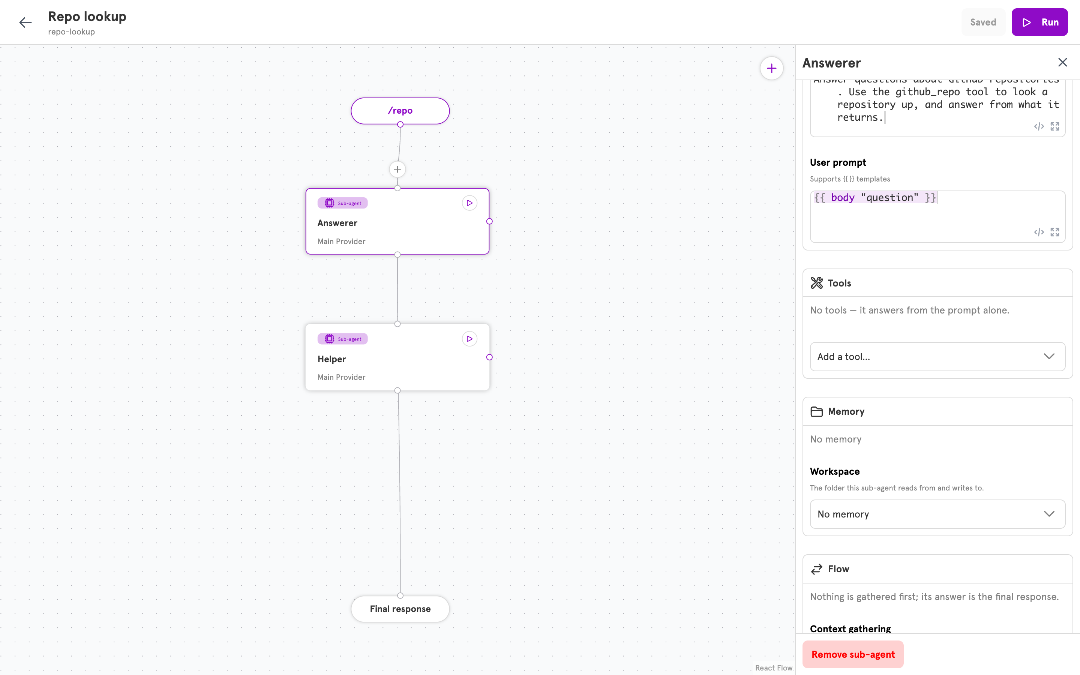
Task: Click the Remove sub-agent button
Action: click(853, 654)
